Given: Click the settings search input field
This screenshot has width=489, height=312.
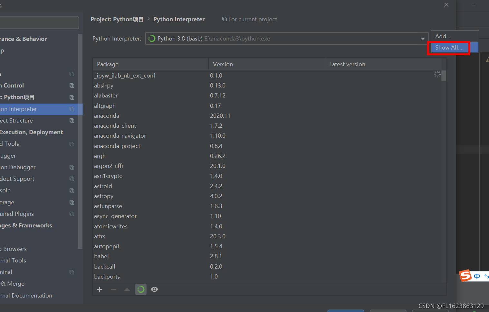Looking at the screenshot, I should pyautogui.click(x=39, y=23).
